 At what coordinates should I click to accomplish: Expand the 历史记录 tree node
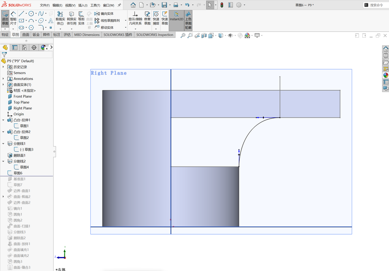pos(3,67)
